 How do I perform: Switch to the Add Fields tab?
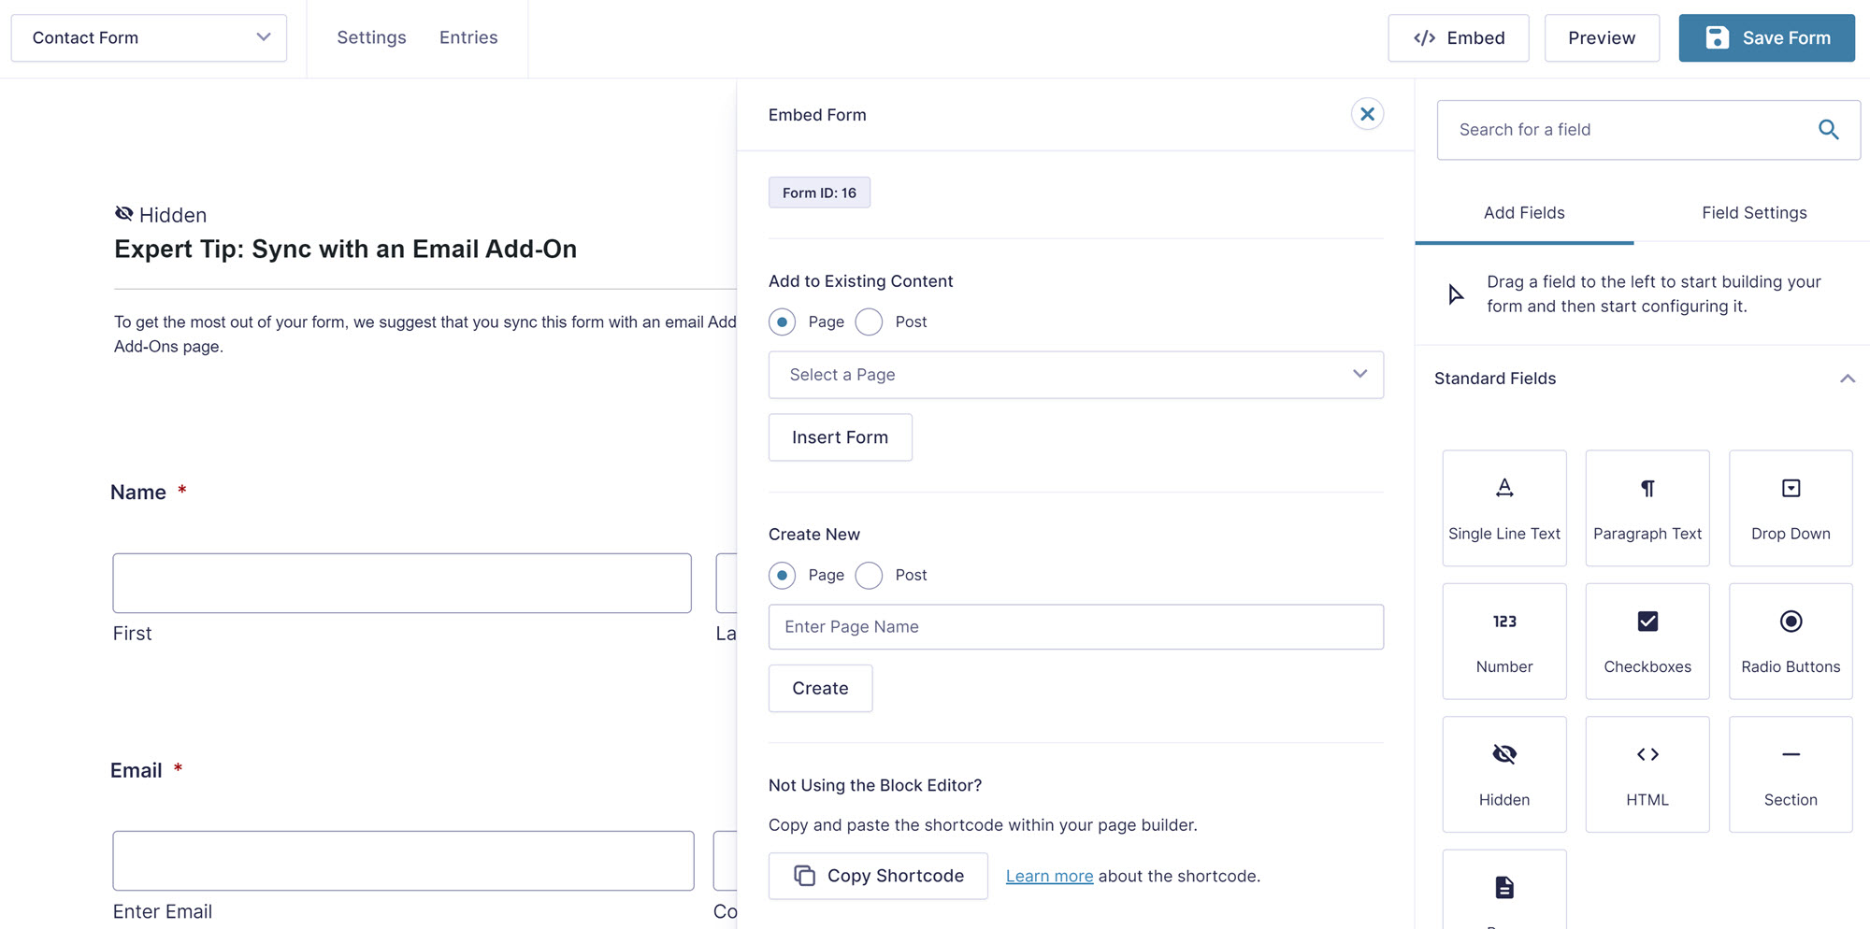click(x=1524, y=213)
